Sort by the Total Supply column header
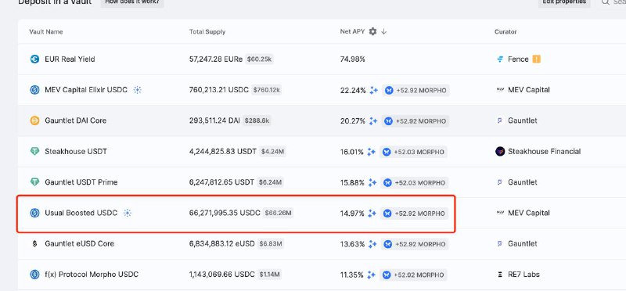 click(207, 31)
